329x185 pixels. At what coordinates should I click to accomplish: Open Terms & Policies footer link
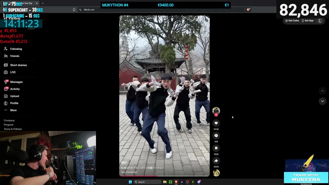click(x=13, y=129)
